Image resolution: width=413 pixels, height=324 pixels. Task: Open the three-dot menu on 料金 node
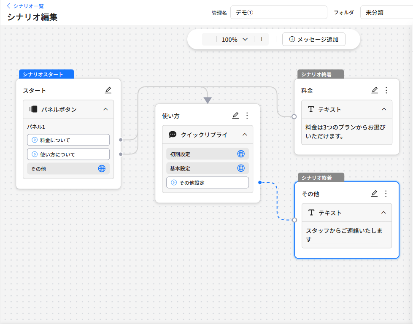click(x=386, y=90)
